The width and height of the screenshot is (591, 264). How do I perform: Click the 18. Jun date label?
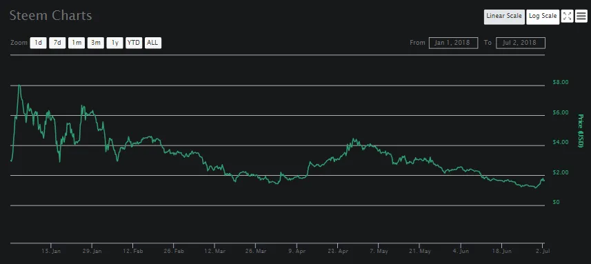501,251
